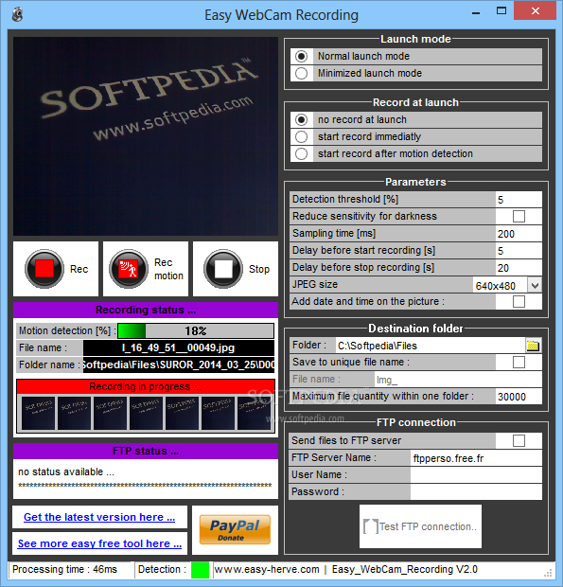The image size is (563, 587).
Task: Minimize the Easy WebCam Recording window
Action: tap(476, 12)
